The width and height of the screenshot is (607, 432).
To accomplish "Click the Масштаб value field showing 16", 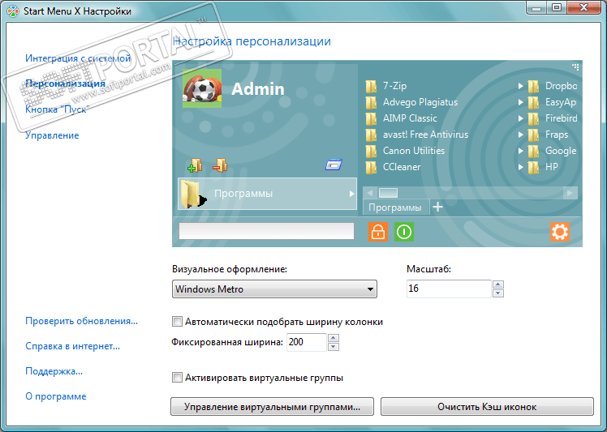I will [449, 289].
